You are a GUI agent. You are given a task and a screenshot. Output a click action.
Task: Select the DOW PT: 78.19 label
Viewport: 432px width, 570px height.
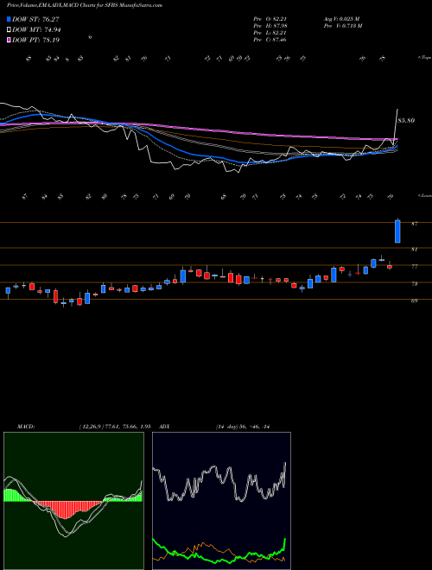pyautogui.click(x=35, y=40)
